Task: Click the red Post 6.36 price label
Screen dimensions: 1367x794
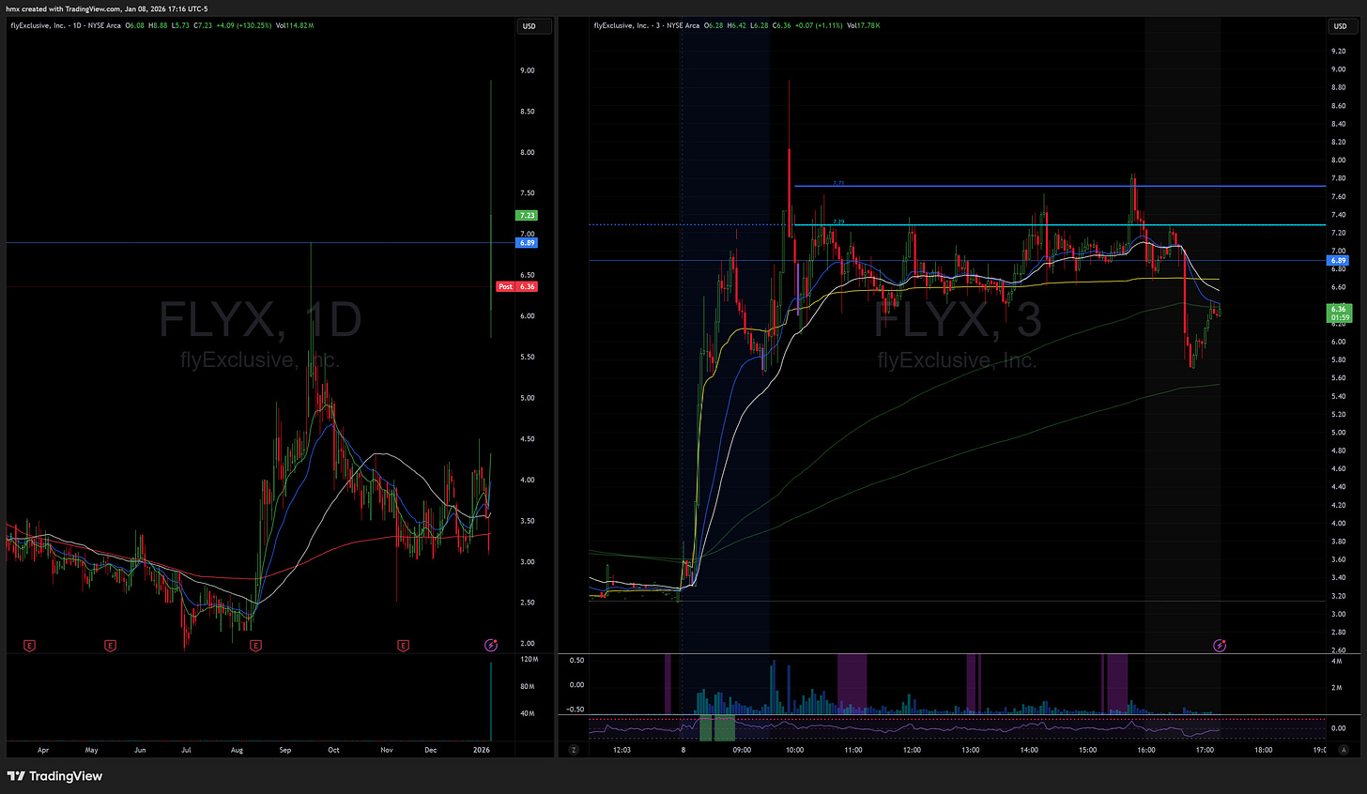Action: (x=516, y=286)
